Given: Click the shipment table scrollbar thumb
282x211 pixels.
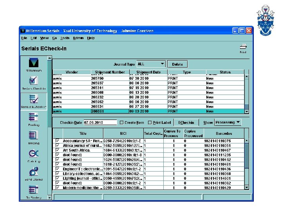Looking at the screenshot, I should 247,107.
